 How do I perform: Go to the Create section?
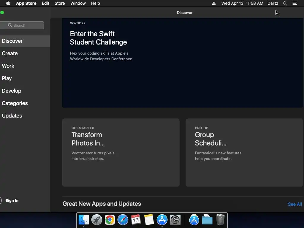coord(25,53)
